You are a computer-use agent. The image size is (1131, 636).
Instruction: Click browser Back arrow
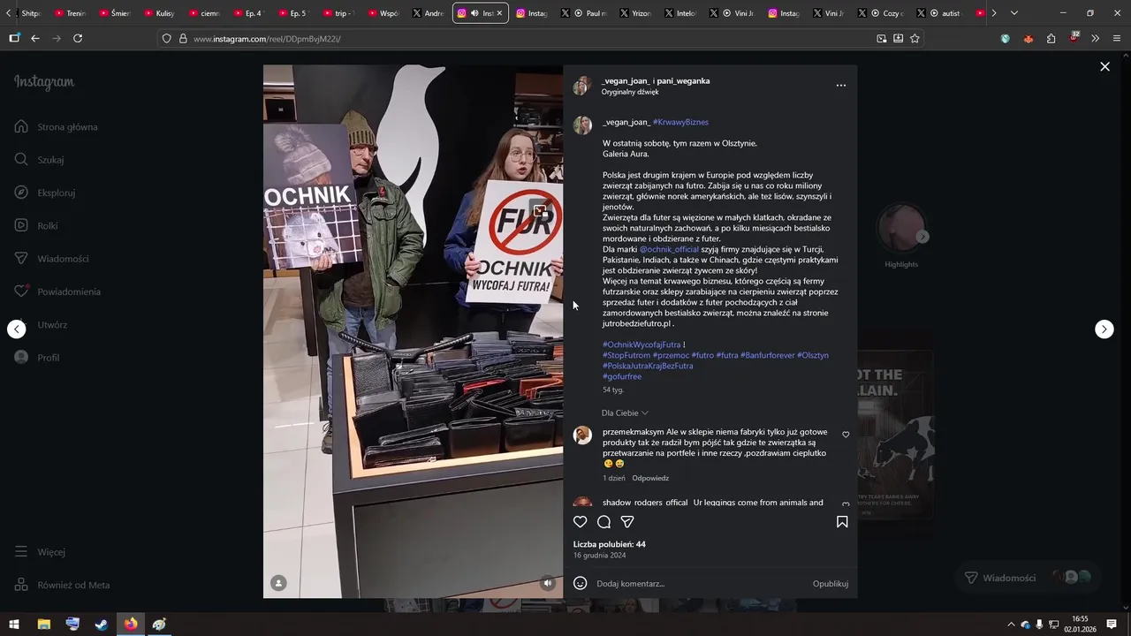click(35, 38)
